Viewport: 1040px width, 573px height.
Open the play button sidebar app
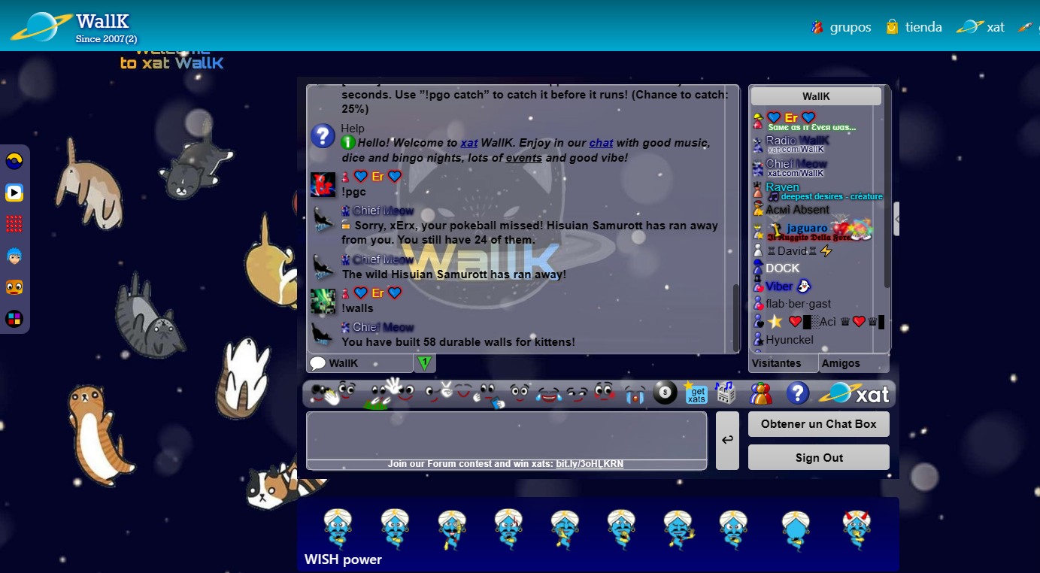(x=14, y=193)
